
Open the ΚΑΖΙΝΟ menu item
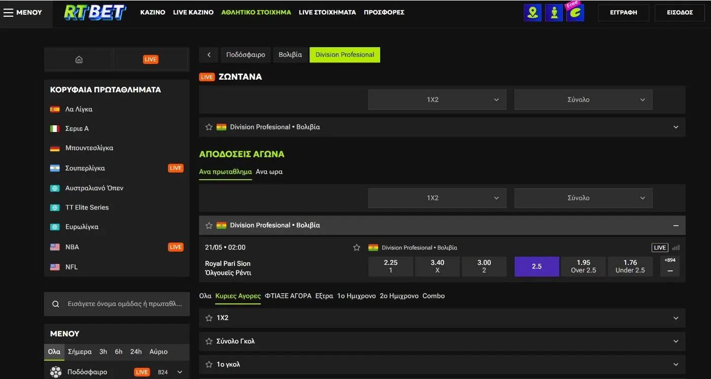[x=153, y=12]
